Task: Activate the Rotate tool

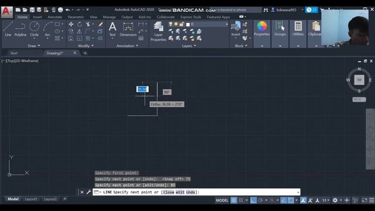Action: (80, 24)
